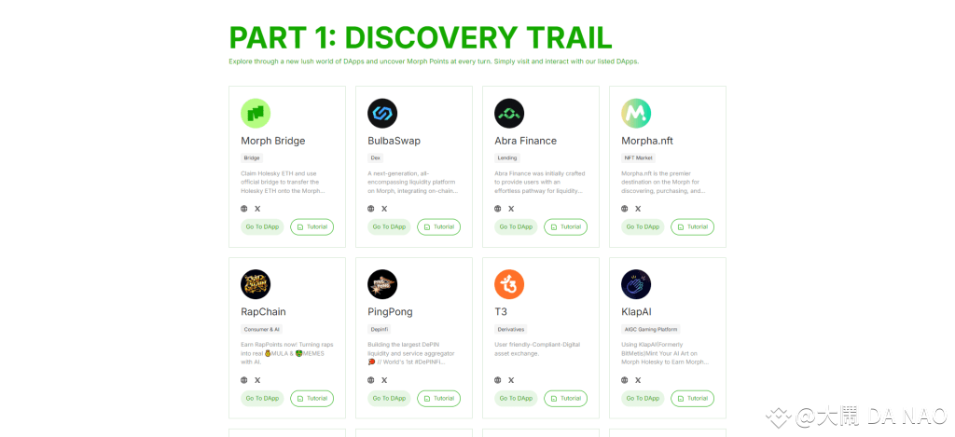The width and height of the screenshot is (955, 437).
Task: Click Go To DApp under Morph Bridge
Action: (262, 227)
